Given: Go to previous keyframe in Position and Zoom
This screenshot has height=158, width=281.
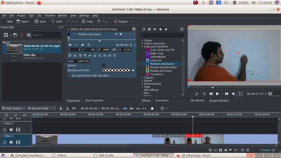Looking at the screenshot, I should (70, 45).
